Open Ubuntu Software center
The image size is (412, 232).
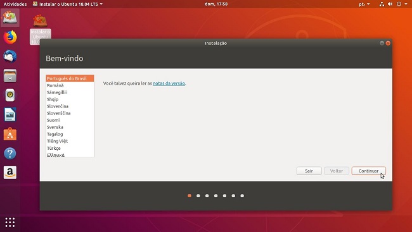pos(10,134)
